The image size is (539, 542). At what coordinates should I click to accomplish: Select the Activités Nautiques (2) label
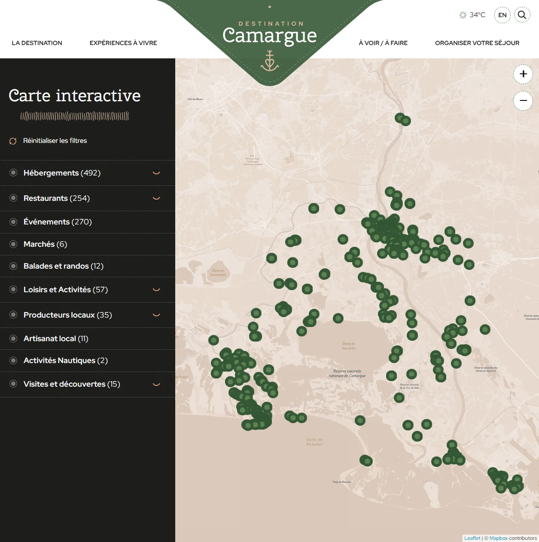(66, 360)
